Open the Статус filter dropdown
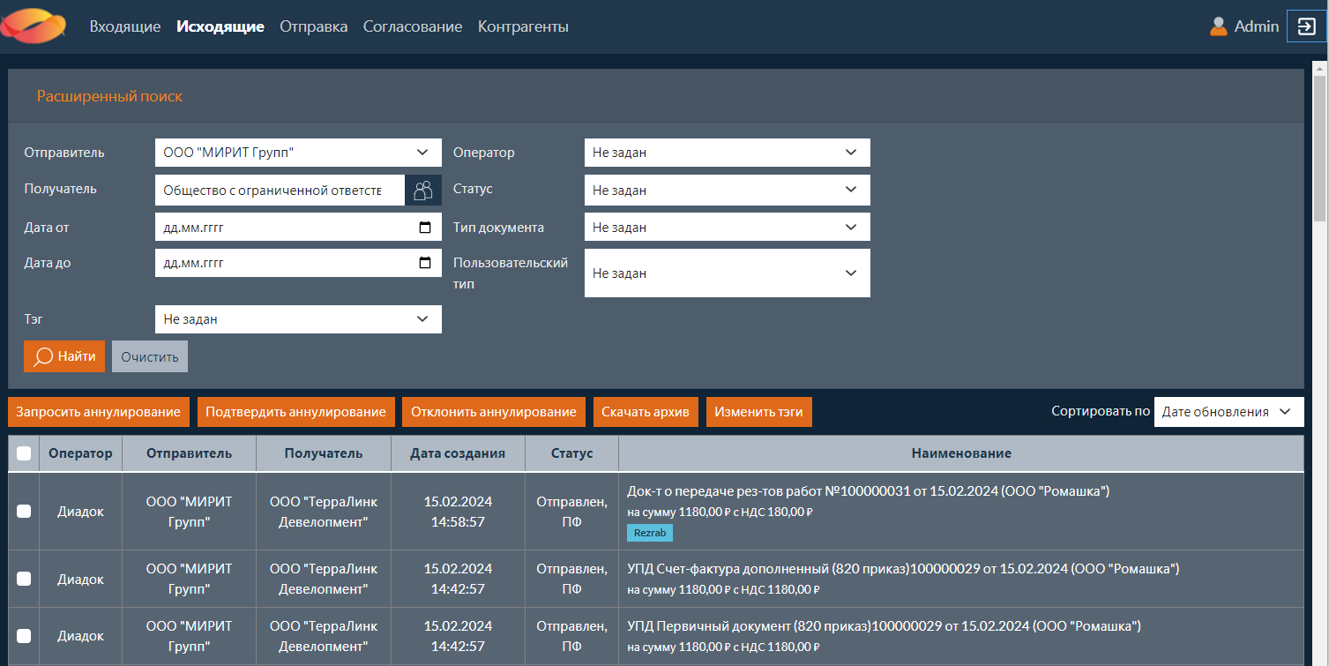 728,190
